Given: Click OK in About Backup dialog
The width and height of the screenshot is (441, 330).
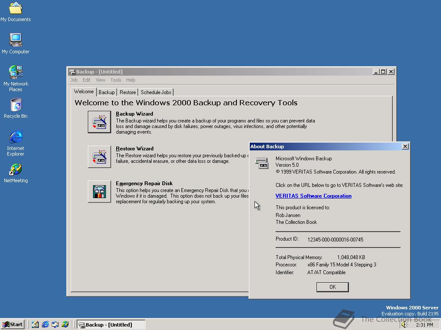Looking at the screenshot, I should click(x=332, y=287).
